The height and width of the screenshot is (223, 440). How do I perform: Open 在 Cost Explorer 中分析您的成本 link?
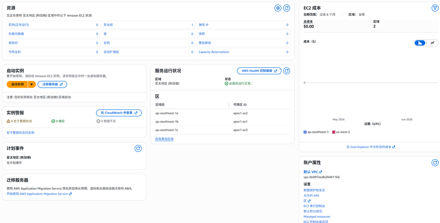pyautogui.click(x=371, y=147)
